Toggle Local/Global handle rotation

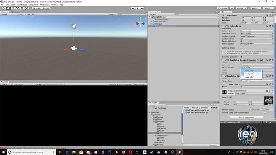pos(45,8)
